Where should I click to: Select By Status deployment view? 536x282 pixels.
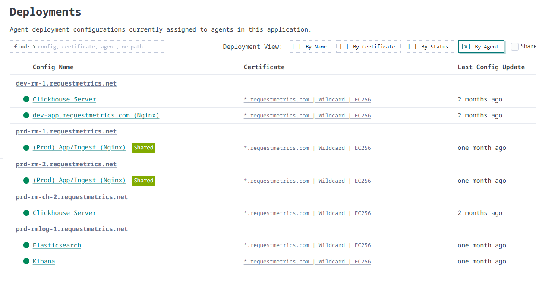click(429, 47)
